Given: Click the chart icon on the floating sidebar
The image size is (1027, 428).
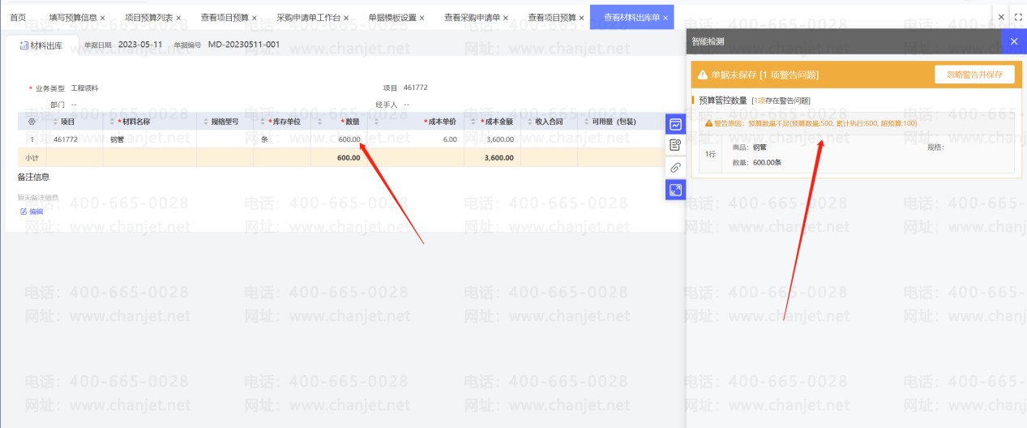Looking at the screenshot, I should coord(675,124).
